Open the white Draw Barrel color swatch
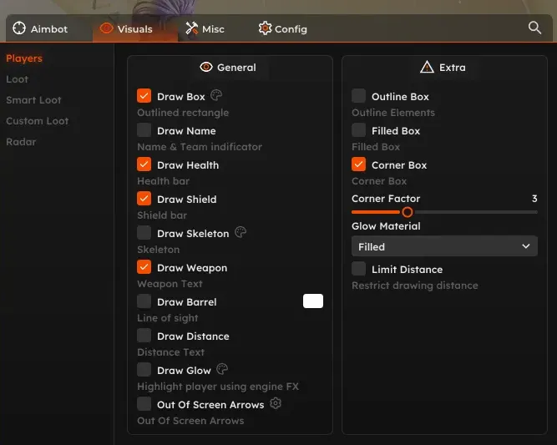This screenshot has width=557, height=445. (x=313, y=301)
